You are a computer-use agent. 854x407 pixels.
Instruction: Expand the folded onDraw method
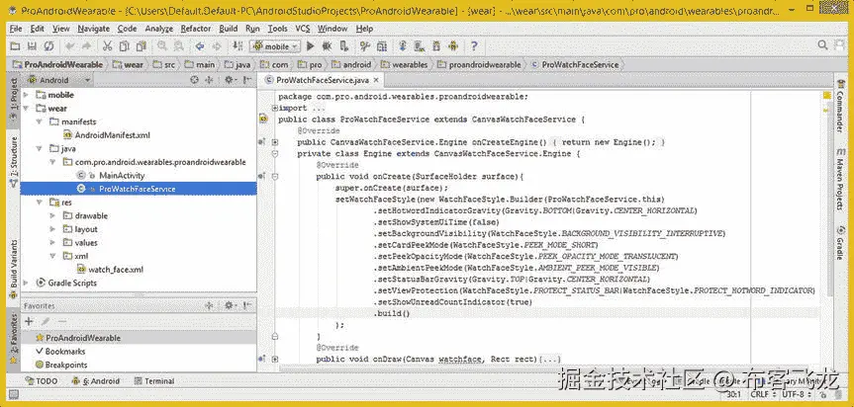click(275, 360)
